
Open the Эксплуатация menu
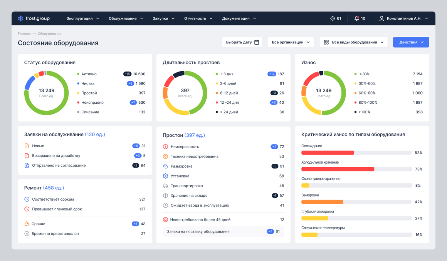(83, 18)
